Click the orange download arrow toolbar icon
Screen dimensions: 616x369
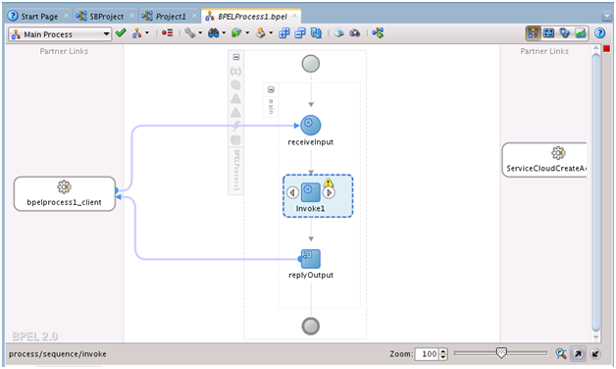[260, 33]
